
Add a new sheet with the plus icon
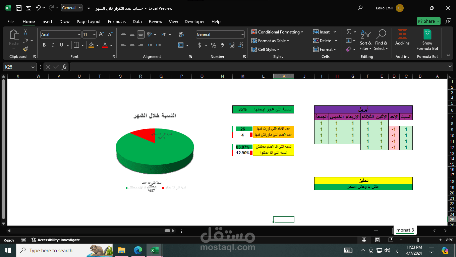376,231
